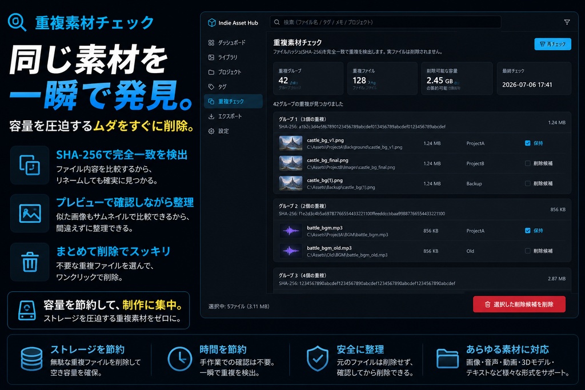Click the picture icon next to プレビューで確認しながら整理

[x=30, y=213]
